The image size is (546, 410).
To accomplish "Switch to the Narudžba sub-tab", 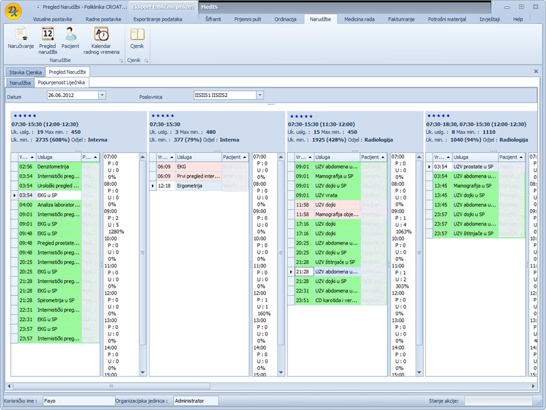I will pyautogui.click(x=20, y=82).
